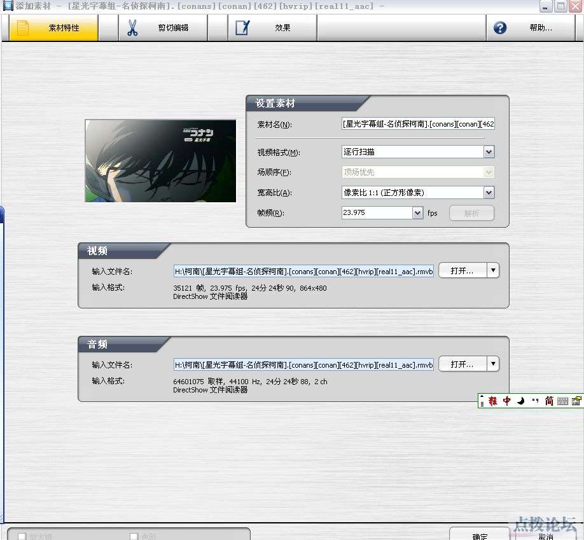Viewport: 584px width, 540px height.
Task: Click the audio 输入文件名 path field
Action: [x=303, y=365]
